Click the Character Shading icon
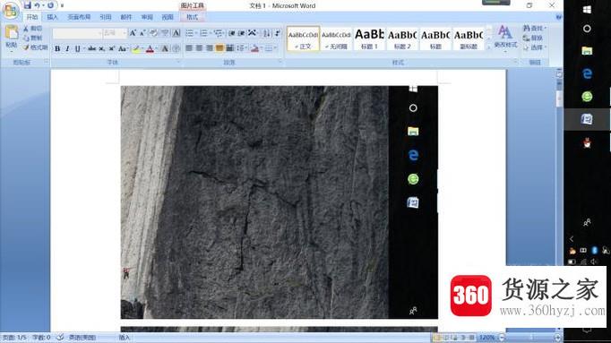Viewport: 611px width, 343px height. click(x=165, y=48)
